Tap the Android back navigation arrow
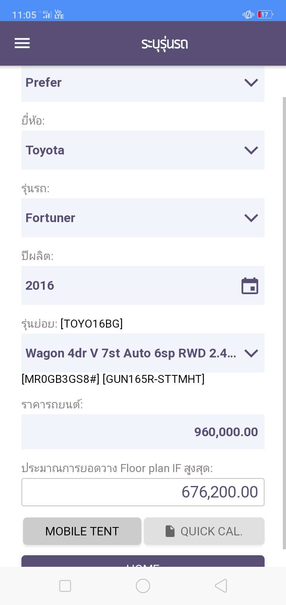286x605 pixels. tap(220, 586)
